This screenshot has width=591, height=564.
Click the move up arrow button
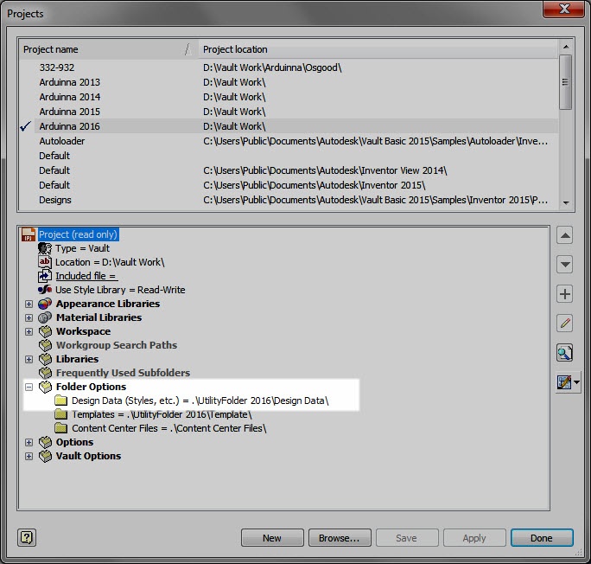pyautogui.click(x=564, y=235)
